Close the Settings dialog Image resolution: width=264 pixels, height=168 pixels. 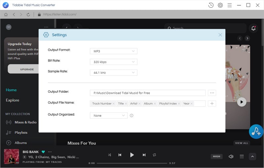pyautogui.click(x=220, y=35)
